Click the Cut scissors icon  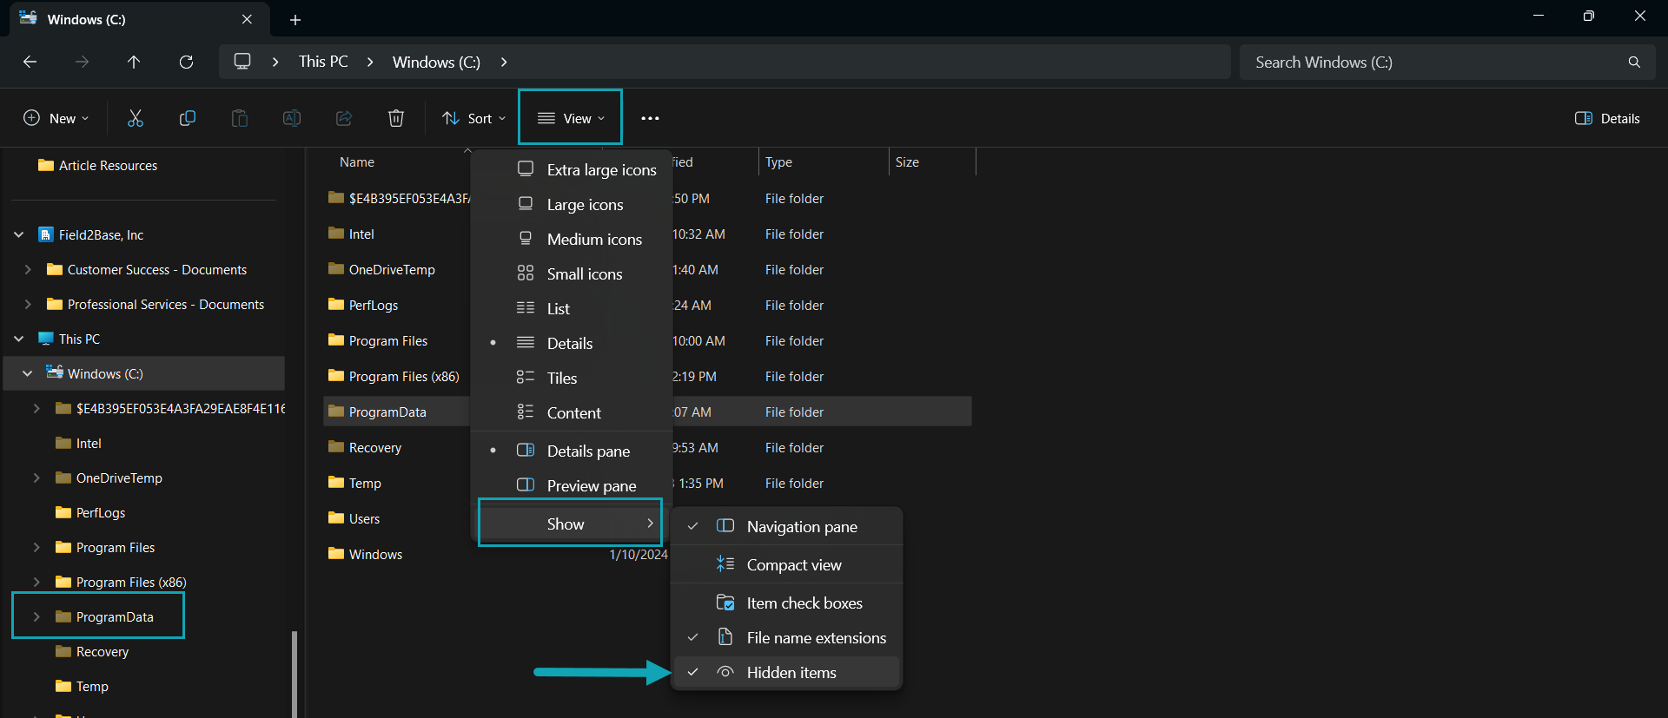pyautogui.click(x=136, y=118)
